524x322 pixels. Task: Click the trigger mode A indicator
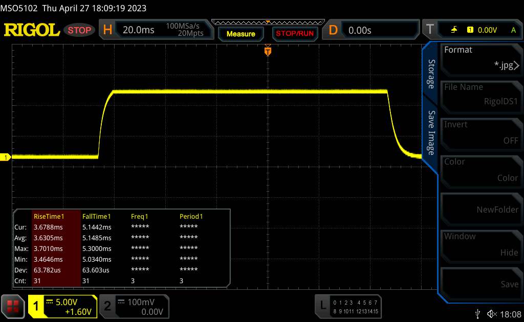(x=513, y=30)
